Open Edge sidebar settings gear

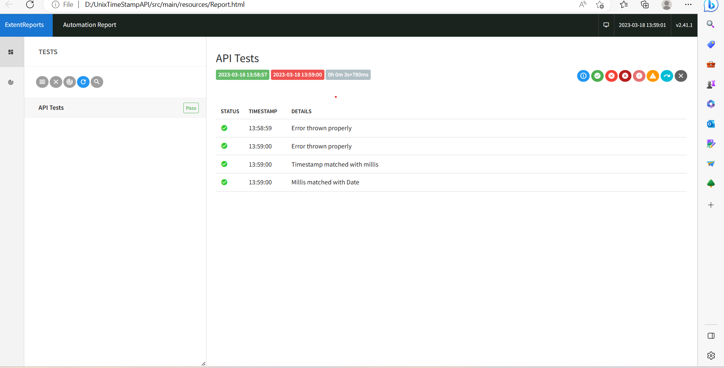click(x=711, y=356)
